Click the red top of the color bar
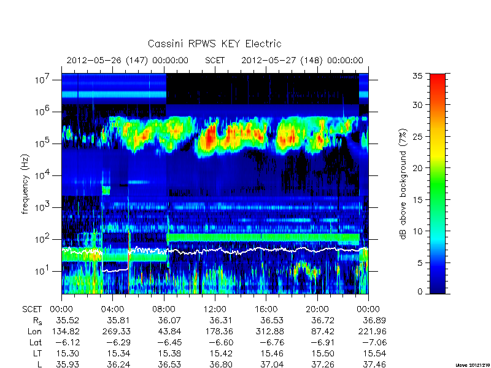Image resolution: width=491 pixels, height=368 pixels. [x=438, y=82]
